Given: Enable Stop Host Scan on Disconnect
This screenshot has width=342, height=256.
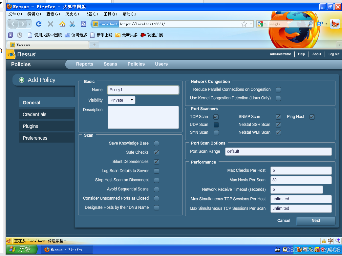Looking at the screenshot, I should tap(157, 180).
